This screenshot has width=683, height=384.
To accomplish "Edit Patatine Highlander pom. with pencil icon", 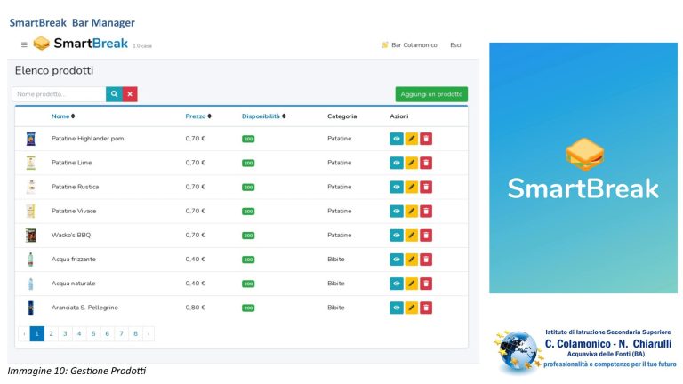I will click(411, 139).
